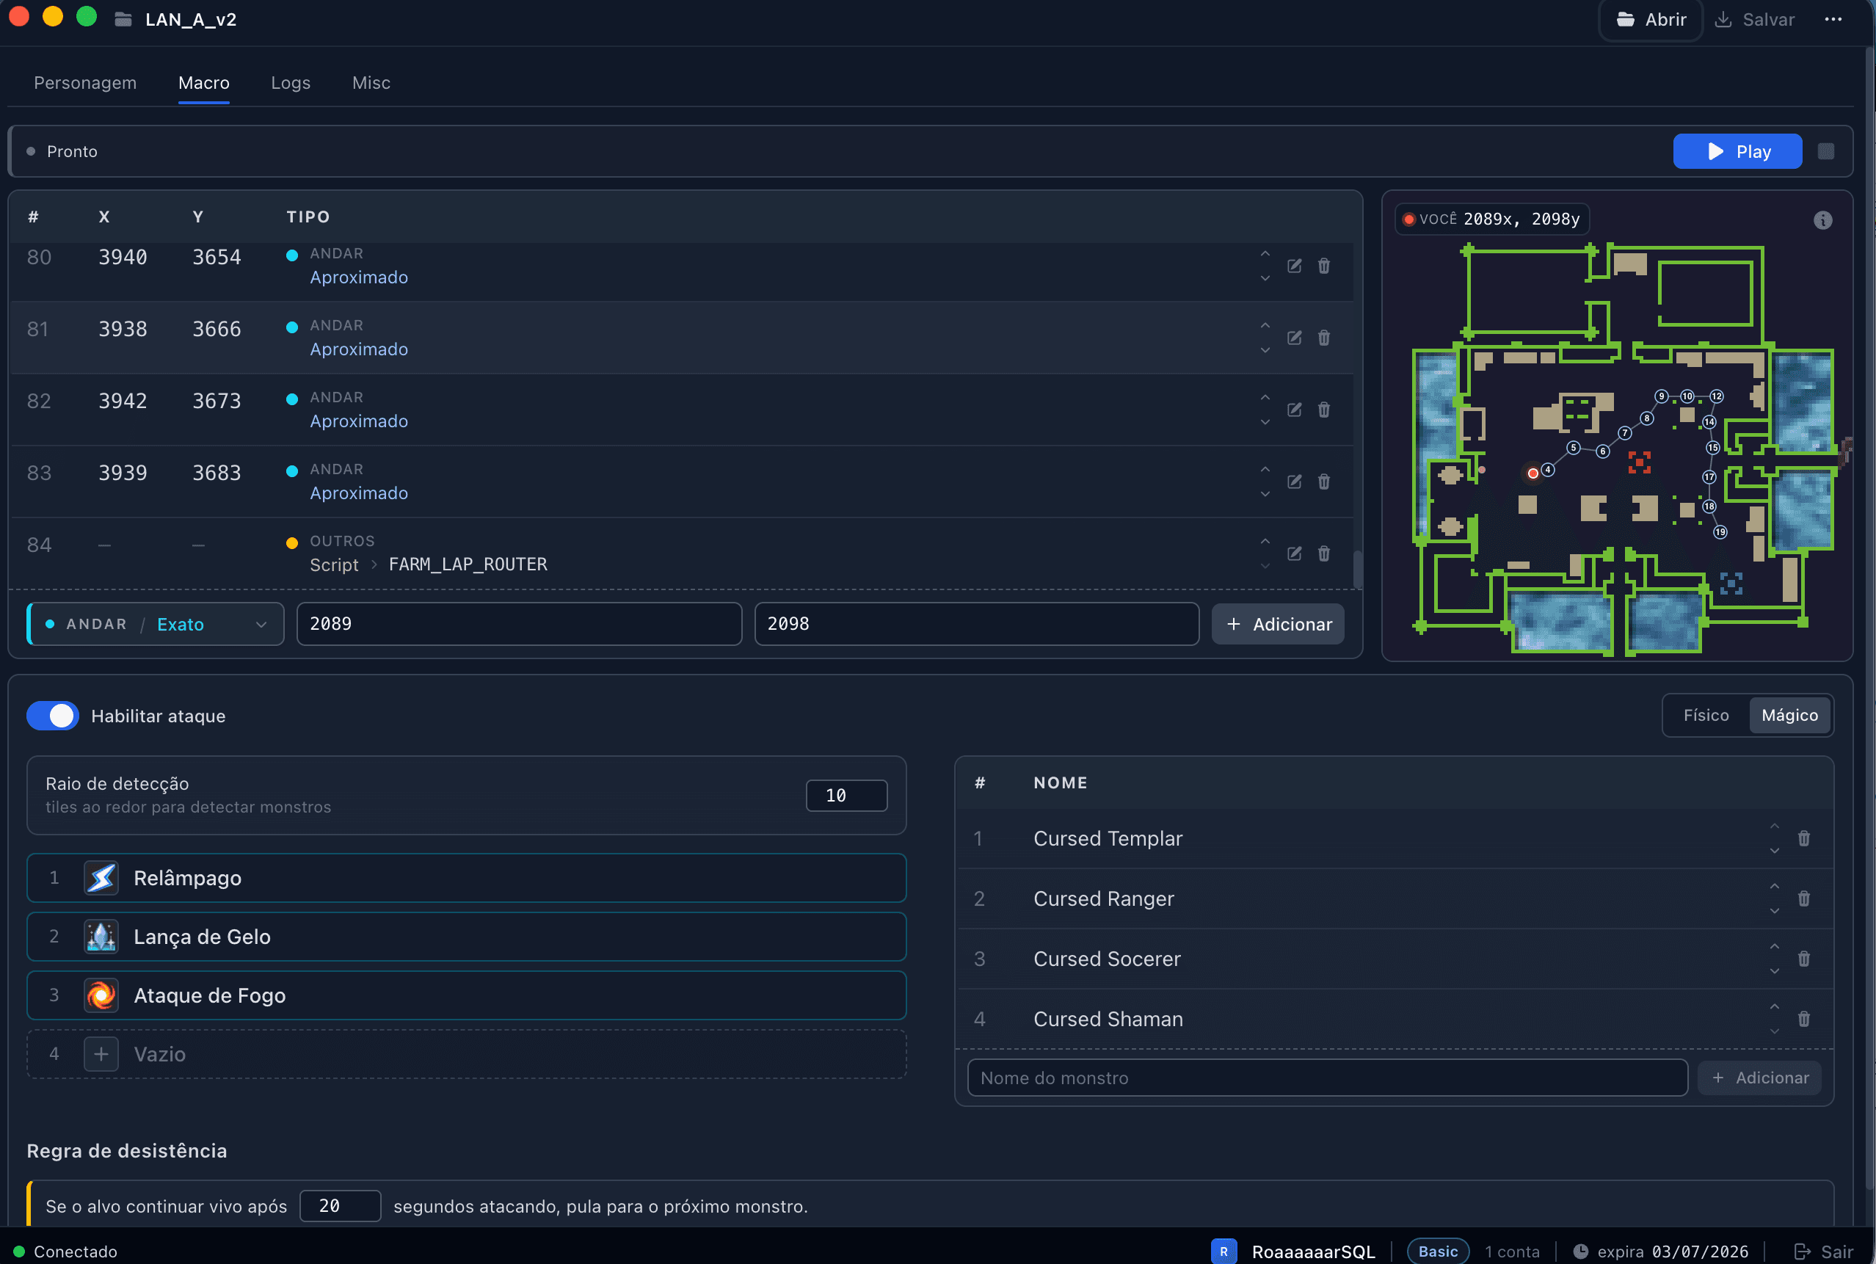This screenshot has width=1876, height=1264.
Task: Click seconds field showing 20
Action: click(x=340, y=1206)
